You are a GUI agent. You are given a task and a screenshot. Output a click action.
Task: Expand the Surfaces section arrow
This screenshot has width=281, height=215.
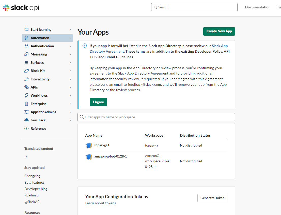(70, 63)
